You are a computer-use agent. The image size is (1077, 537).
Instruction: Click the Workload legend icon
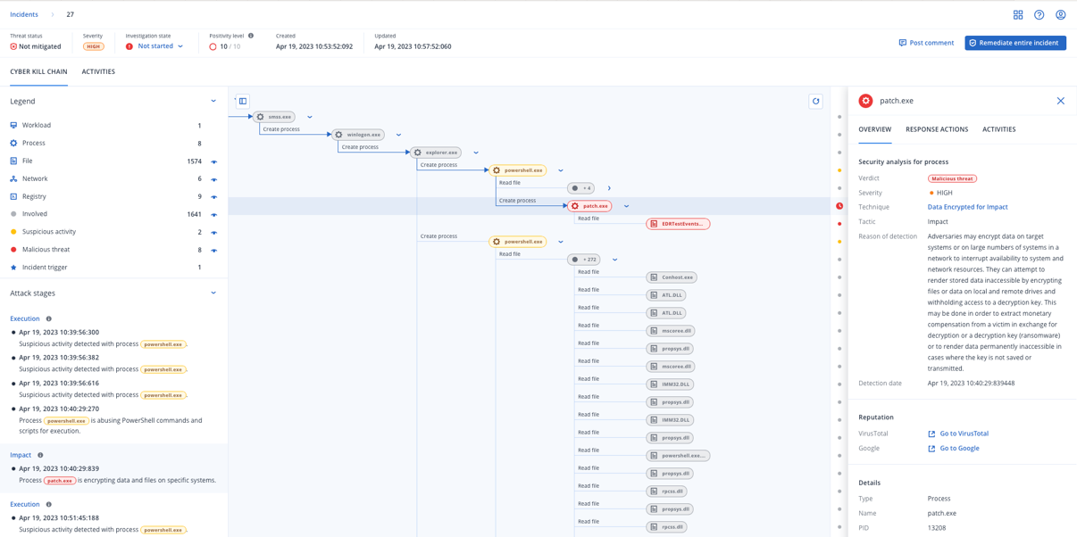point(13,125)
